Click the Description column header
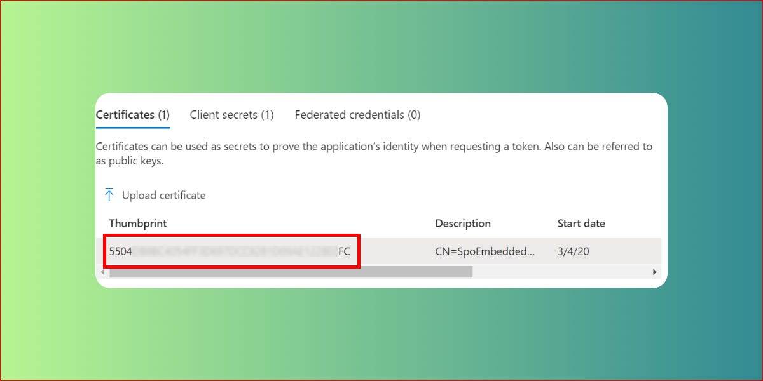763x381 pixels. tap(463, 223)
